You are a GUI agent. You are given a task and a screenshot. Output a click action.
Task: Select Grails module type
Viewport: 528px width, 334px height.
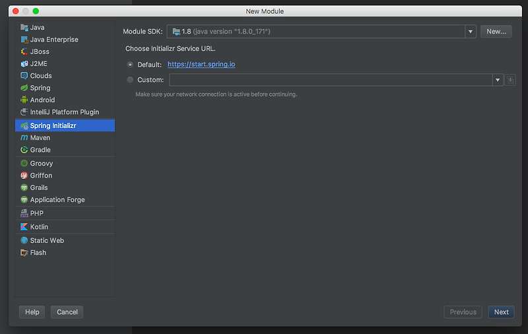coord(65,187)
